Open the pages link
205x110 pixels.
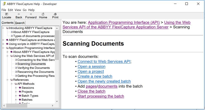click(91, 86)
